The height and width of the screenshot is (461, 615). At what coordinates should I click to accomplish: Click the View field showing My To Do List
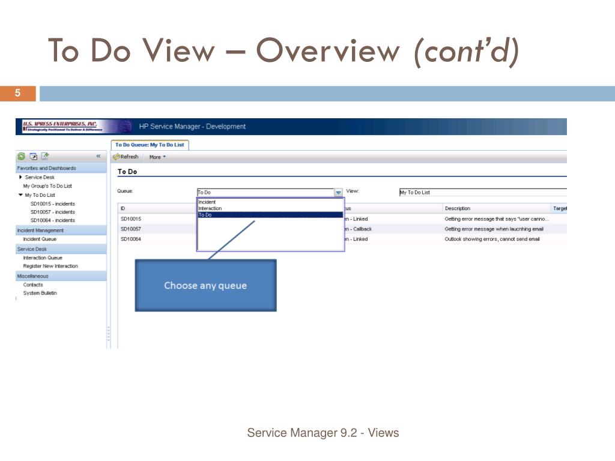click(x=483, y=193)
